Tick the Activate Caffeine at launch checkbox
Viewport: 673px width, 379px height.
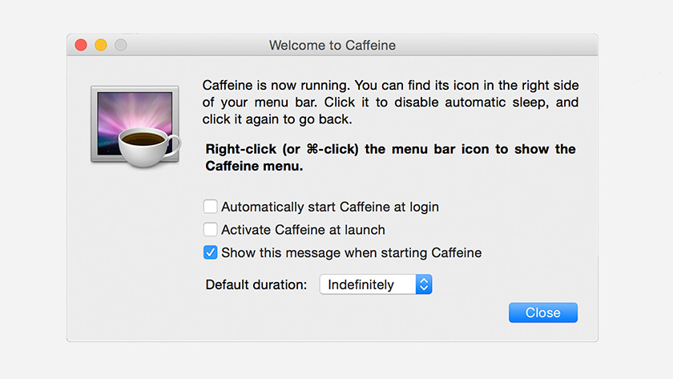click(x=210, y=229)
